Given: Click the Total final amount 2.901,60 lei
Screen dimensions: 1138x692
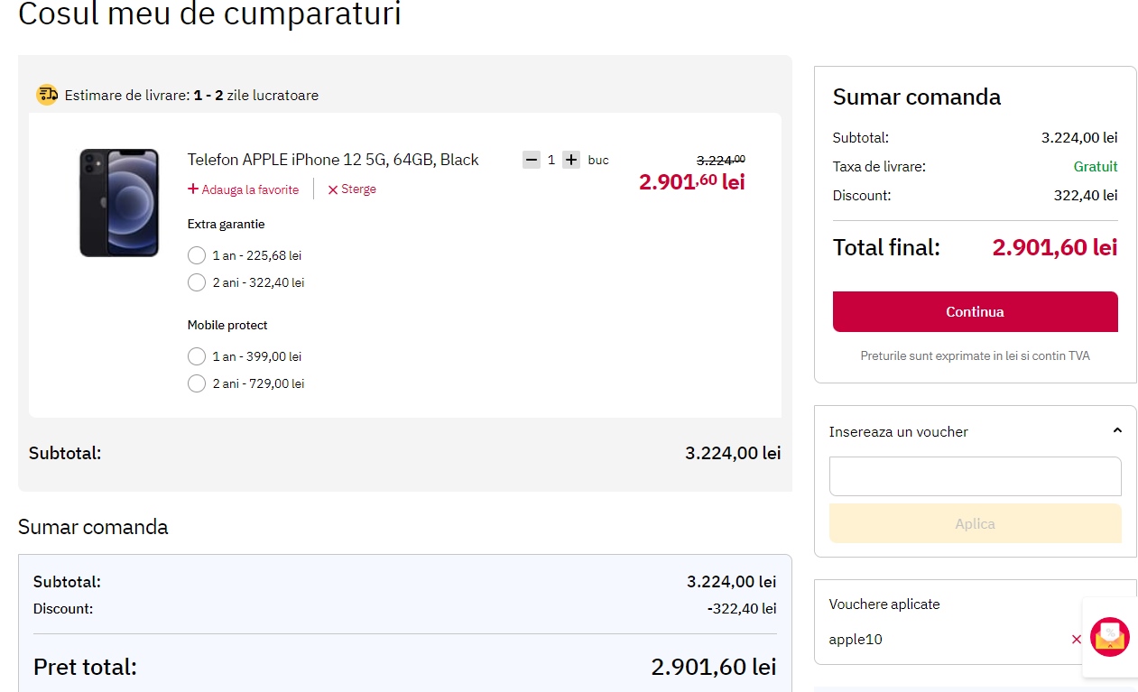Looking at the screenshot, I should (x=1055, y=247).
